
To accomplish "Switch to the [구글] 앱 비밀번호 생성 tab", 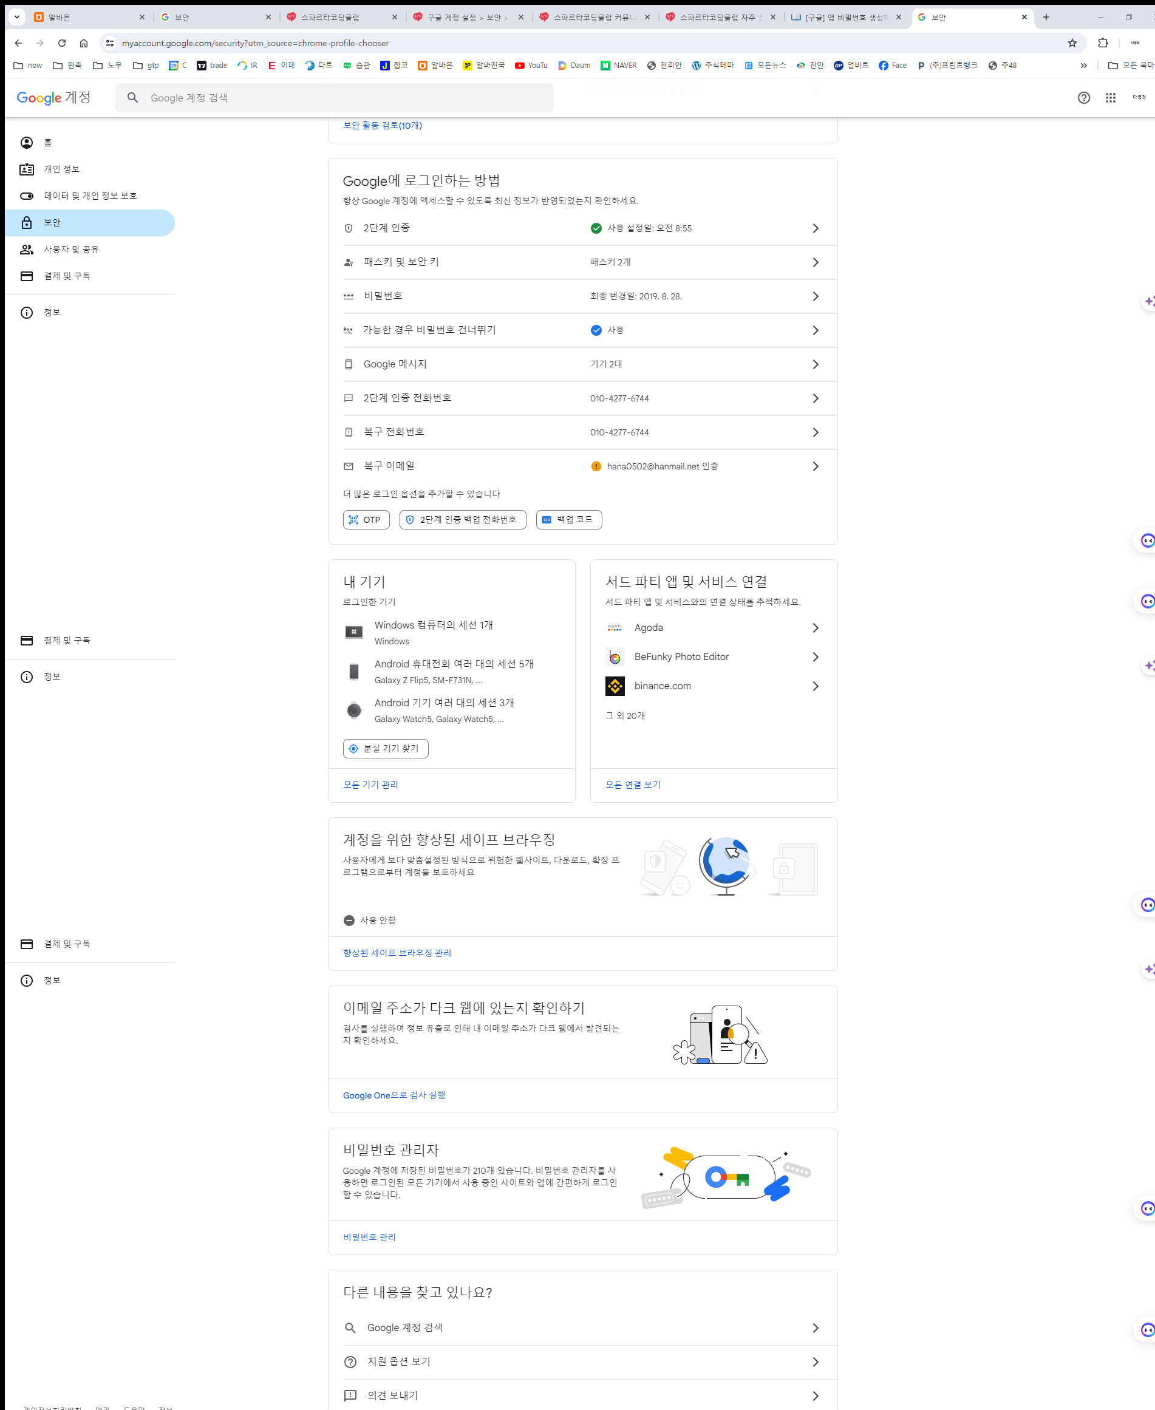I will 847,17.
